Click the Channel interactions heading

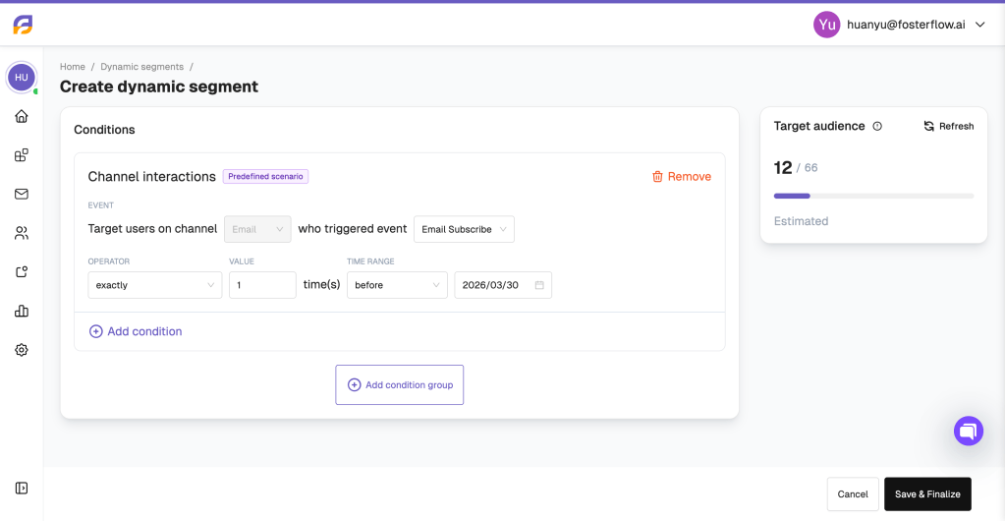coord(152,176)
